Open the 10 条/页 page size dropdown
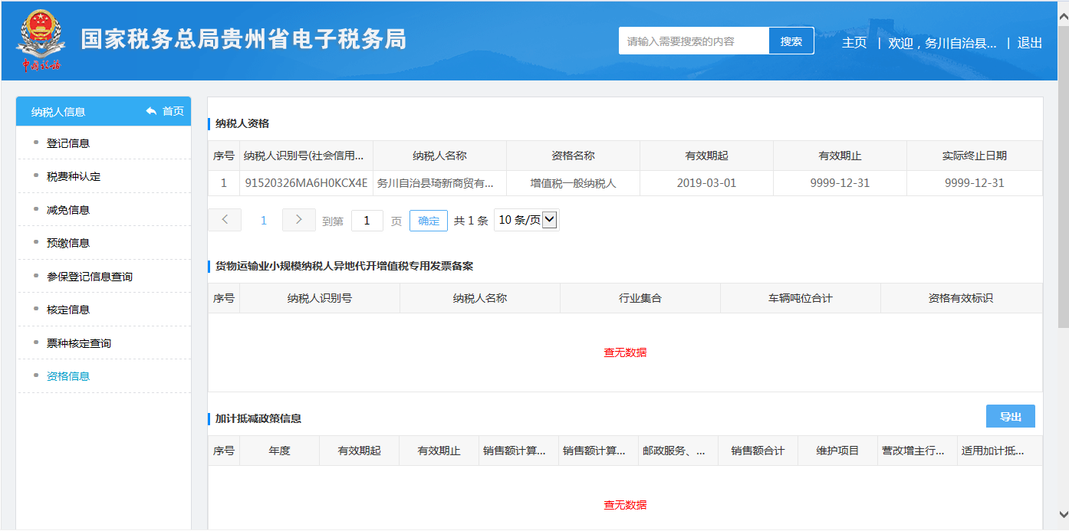This screenshot has height=531, width=1069. pyautogui.click(x=527, y=221)
